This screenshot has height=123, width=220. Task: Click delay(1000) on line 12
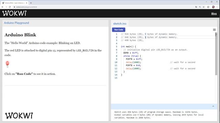[x=133, y=68]
